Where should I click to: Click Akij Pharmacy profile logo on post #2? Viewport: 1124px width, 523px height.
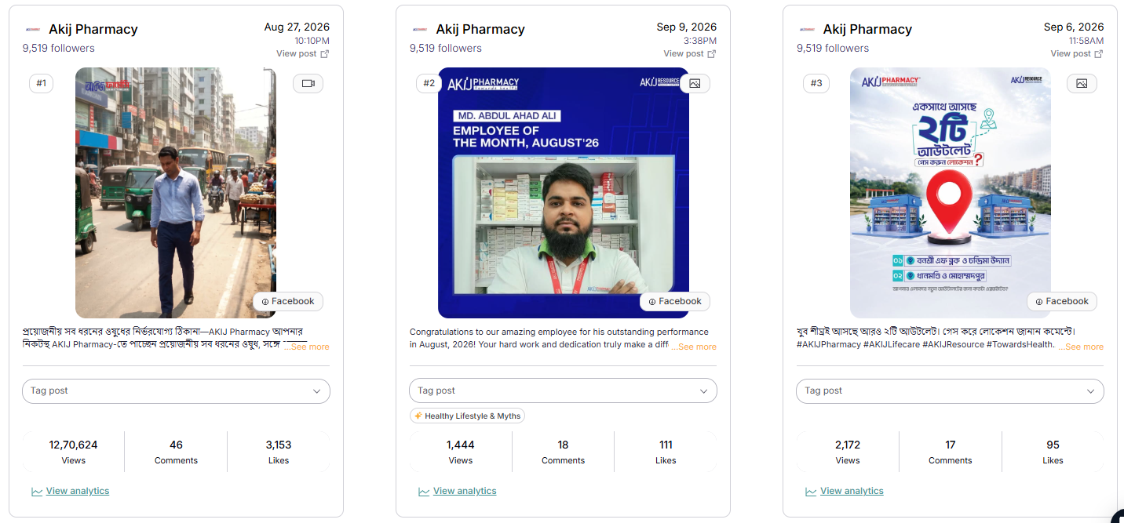(420, 29)
